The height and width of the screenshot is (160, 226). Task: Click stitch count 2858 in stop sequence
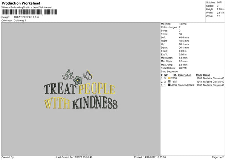click(174, 78)
